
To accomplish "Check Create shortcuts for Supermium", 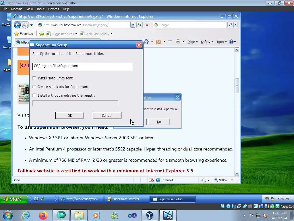I will point(34,87).
